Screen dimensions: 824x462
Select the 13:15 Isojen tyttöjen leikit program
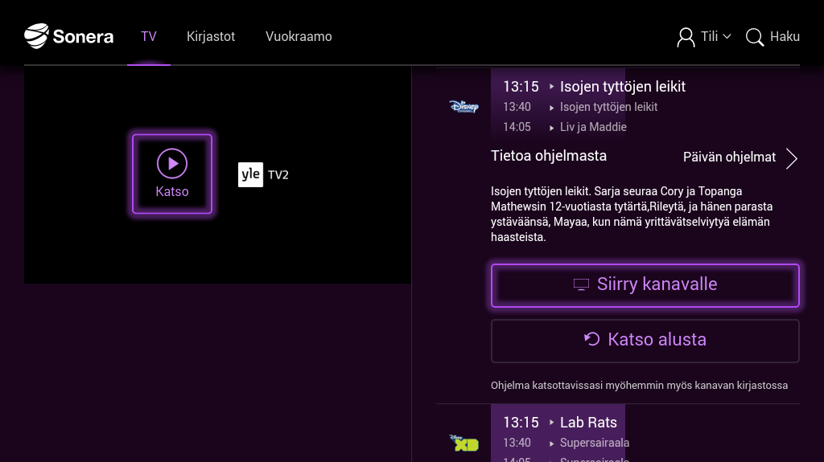[x=595, y=87]
